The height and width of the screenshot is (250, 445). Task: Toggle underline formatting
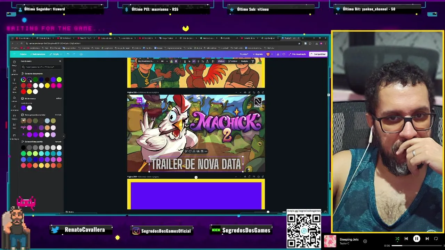pyautogui.click(x=185, y=61)
